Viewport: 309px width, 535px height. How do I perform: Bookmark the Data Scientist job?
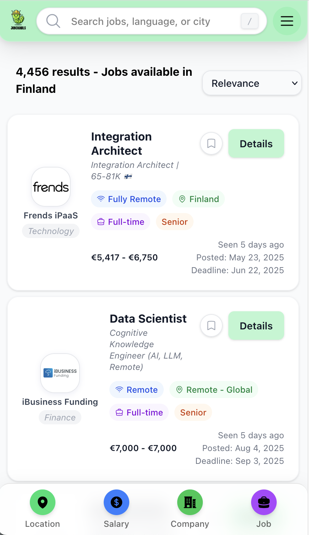(x=211, y=326)
